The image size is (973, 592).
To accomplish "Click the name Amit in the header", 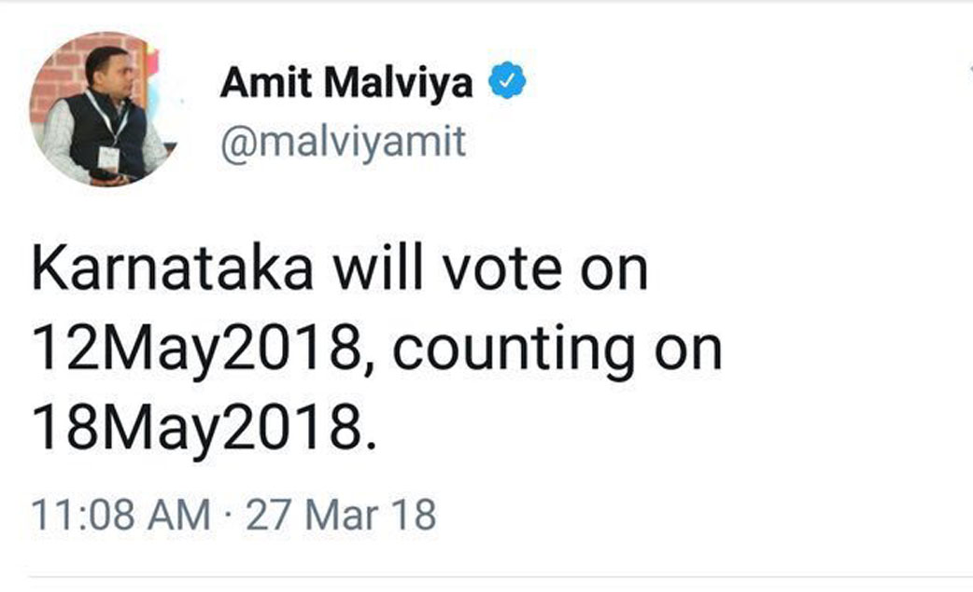I will click(258, 84).
